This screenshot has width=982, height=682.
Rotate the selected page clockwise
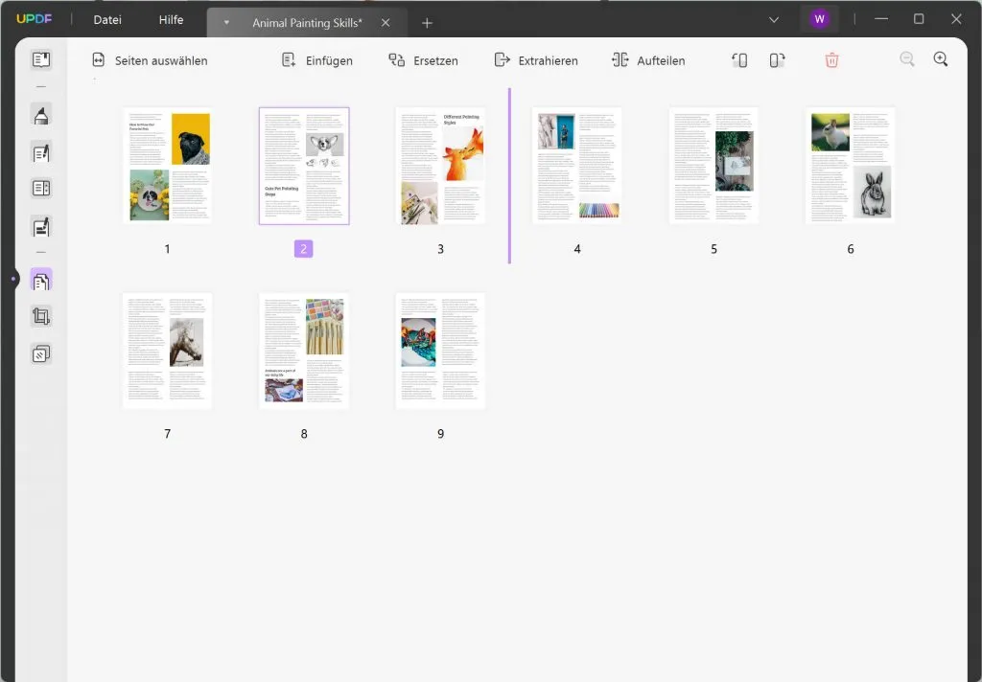[x=777, y=59]
